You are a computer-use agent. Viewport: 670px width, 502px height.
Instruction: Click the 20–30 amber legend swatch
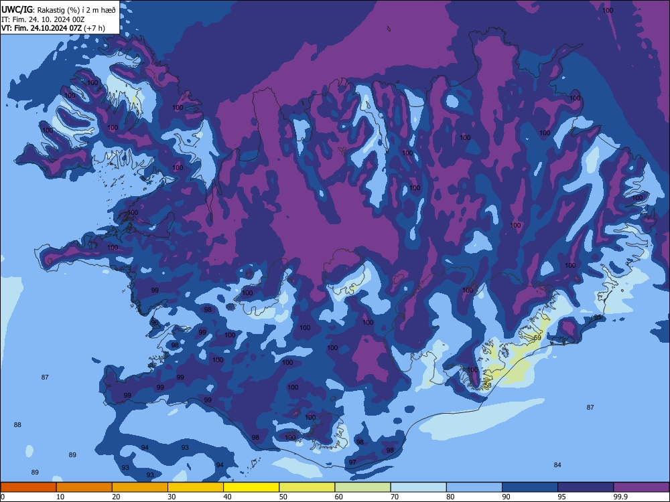click(x=140, y=487)
